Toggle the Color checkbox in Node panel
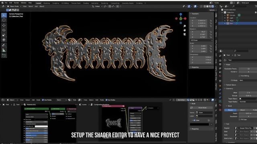The image size is (257, 144). click(194, 120)
